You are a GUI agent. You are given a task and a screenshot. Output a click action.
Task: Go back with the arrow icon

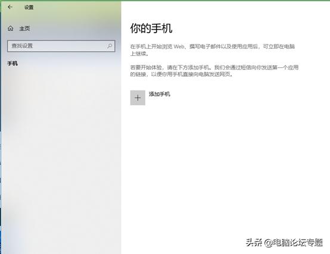[10, 7]
